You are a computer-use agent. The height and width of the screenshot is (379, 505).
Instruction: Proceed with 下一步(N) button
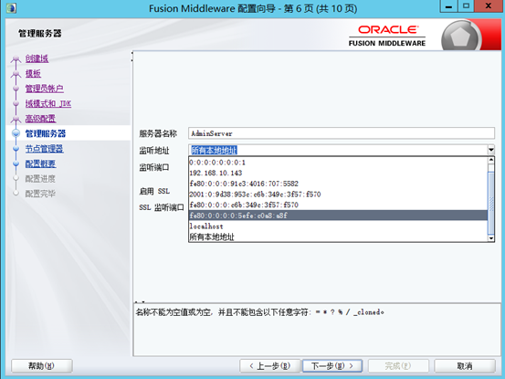click(332, 366)
